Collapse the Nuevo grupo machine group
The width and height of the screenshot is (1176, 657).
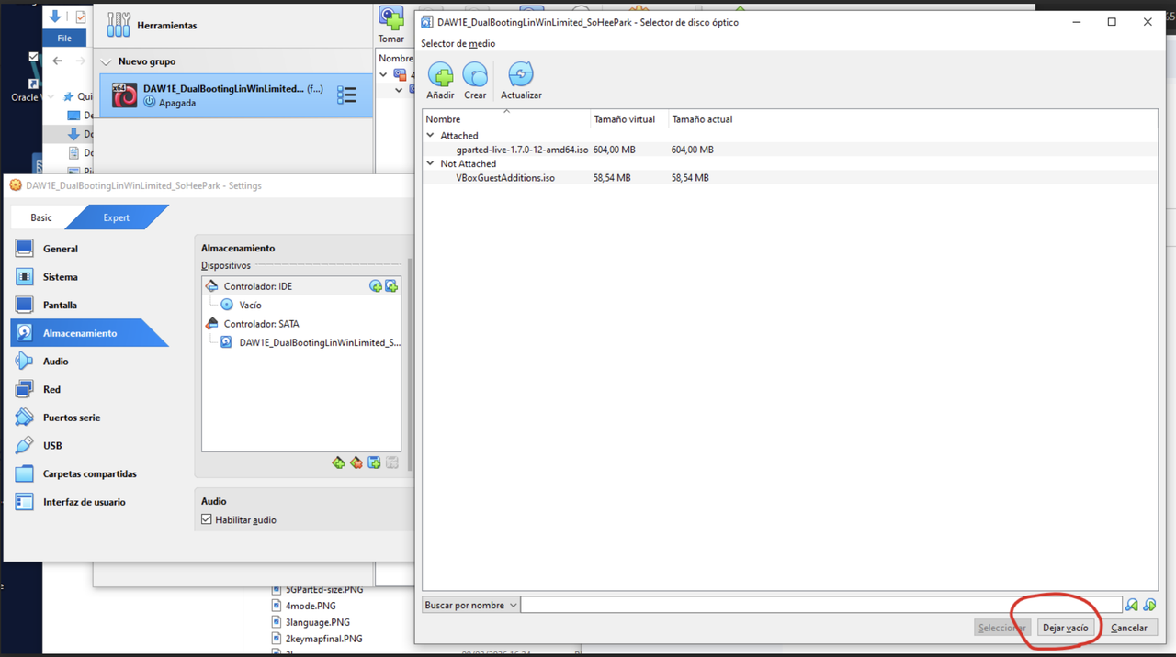pos(107,62)
